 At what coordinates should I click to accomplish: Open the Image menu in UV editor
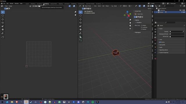[x=10, y=6]
